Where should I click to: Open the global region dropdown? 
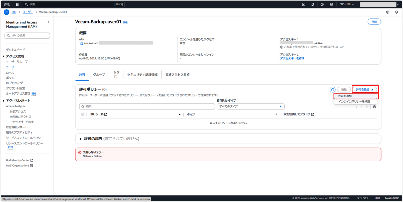(x=347, y=4)
